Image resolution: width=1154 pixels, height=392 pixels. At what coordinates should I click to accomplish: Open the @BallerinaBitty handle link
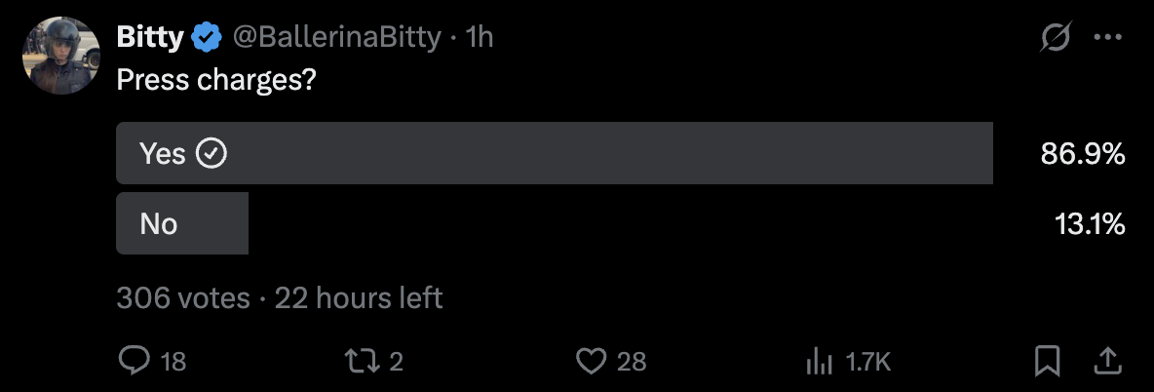pyautogui.click(x=335, y=38)
